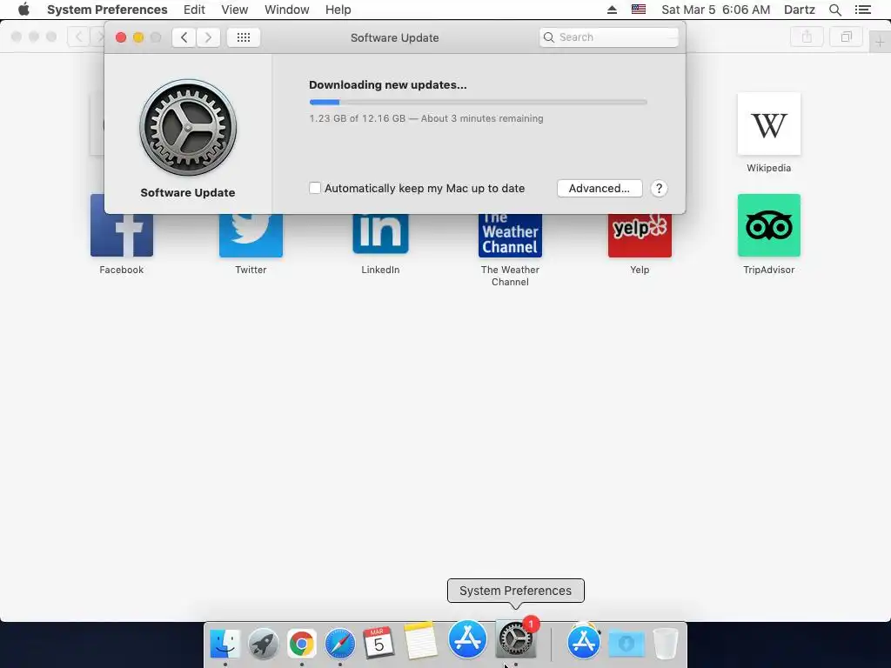Click Safari's back button
The width and height of the screenshot is (891, 668).
point(79,37)
